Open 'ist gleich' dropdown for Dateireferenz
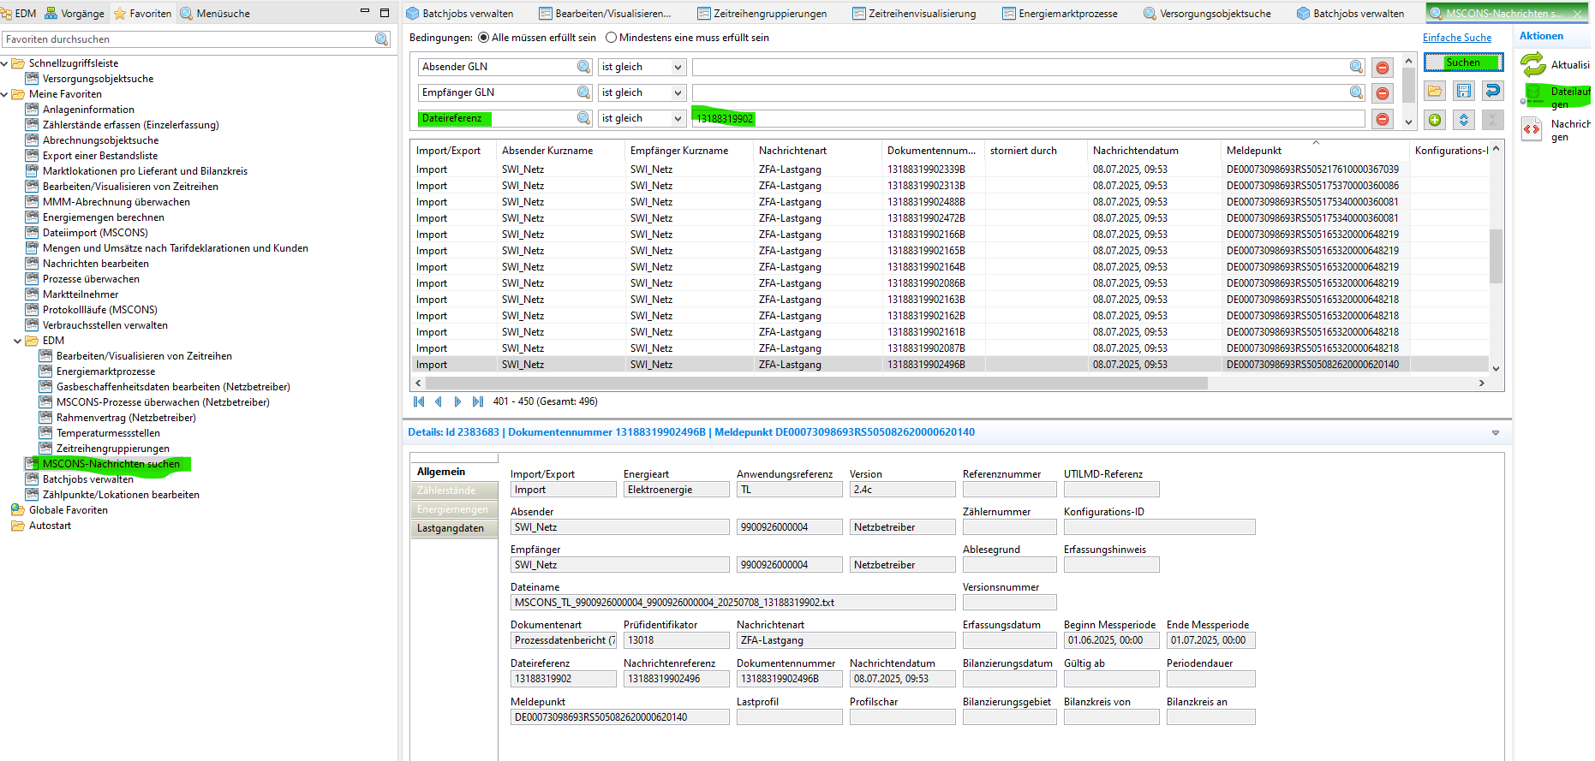The width and height of the screenshot is (1595, 761). (678, 119)
